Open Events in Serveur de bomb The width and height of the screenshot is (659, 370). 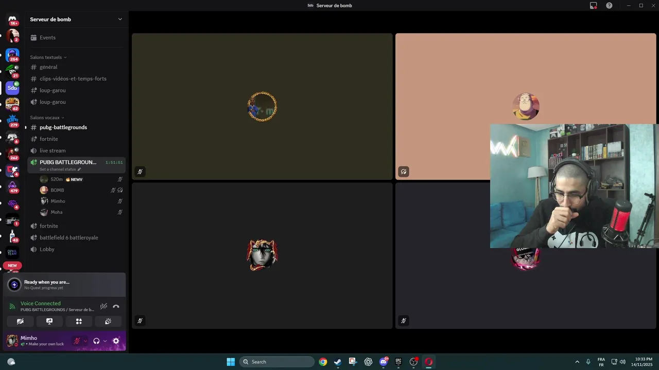pos(47,38)
